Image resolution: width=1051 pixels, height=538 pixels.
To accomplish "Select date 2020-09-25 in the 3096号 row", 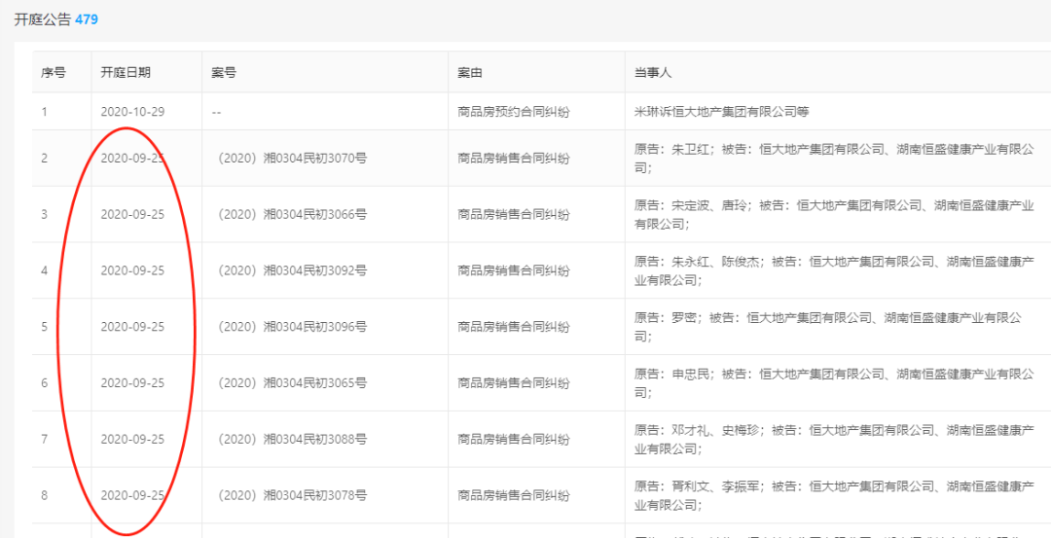I will pyautogui.click(x=132, y=327).
